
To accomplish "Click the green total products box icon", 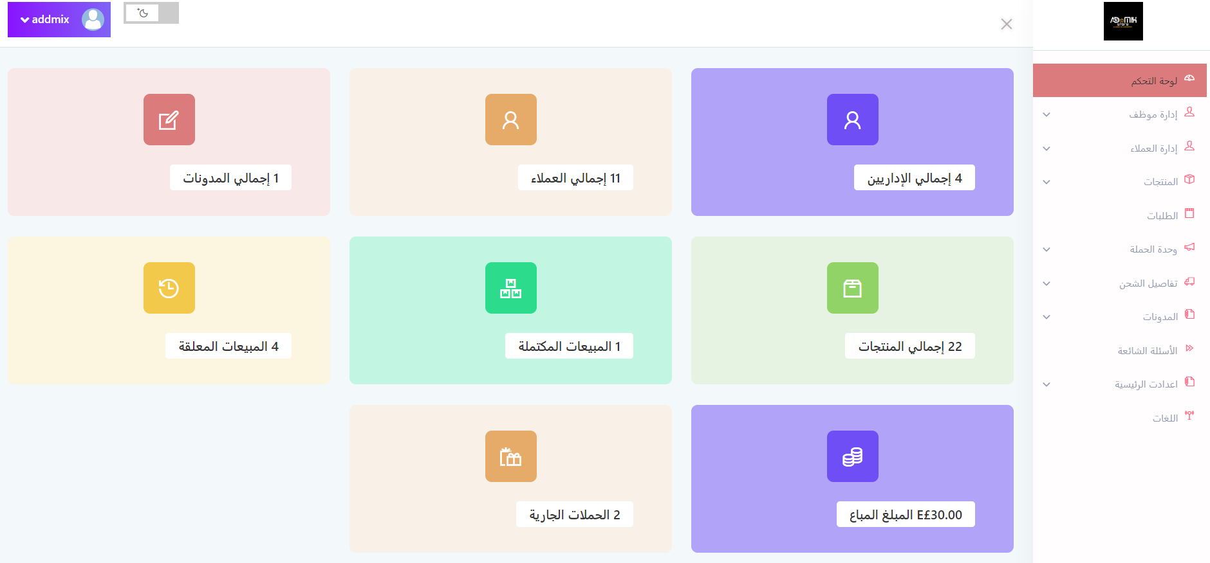I will click(x=852, y=288).
